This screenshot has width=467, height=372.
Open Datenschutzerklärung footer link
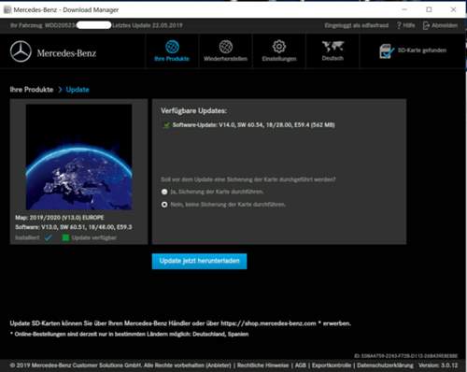385,365
